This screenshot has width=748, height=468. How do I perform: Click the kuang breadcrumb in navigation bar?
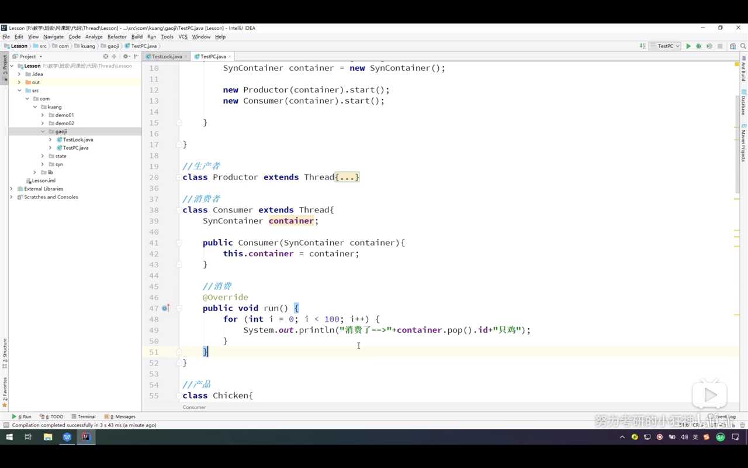(84, 46)
